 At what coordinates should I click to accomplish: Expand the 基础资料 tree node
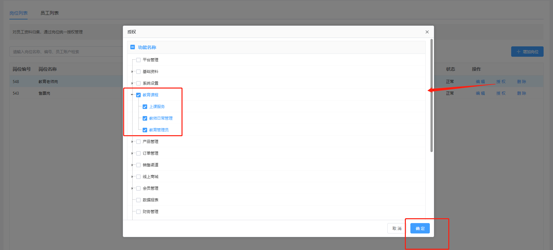pyautogui.click(x=132, y=72)
